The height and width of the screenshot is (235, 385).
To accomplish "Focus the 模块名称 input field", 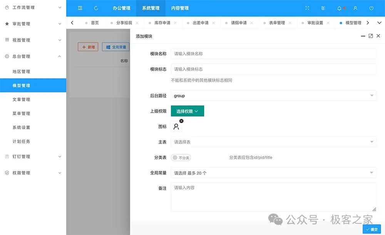I will coord(273,54).
